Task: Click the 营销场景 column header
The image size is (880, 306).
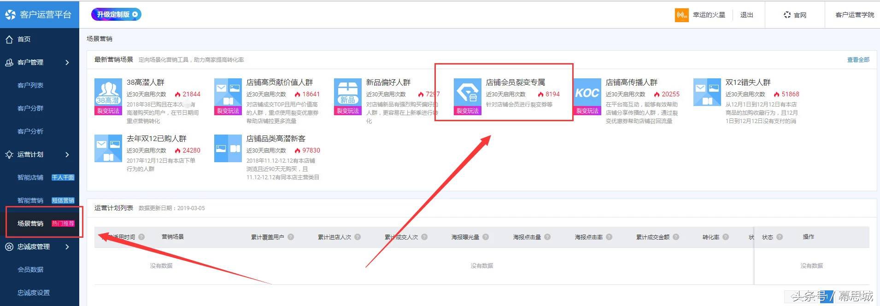Action: [173, 237]
